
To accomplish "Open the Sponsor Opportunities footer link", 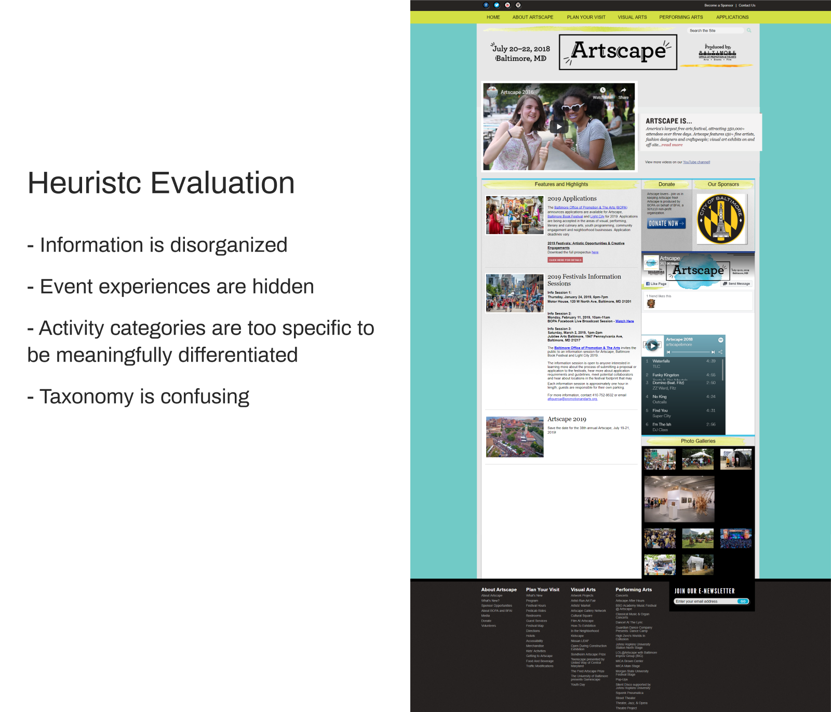I will 497,606.
